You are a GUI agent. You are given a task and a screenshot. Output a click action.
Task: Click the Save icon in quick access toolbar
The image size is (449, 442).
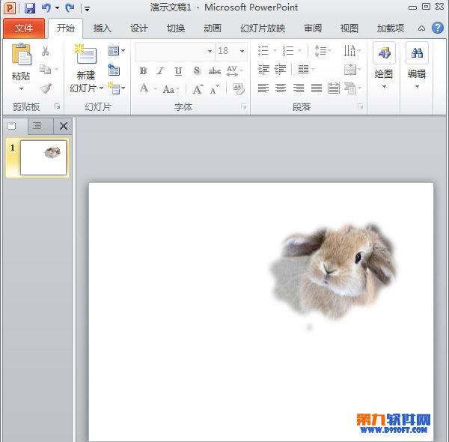pos(30,7)
